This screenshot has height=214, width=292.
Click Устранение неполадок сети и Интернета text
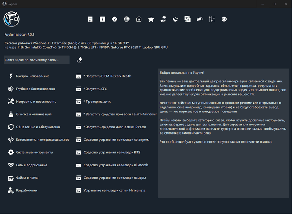[x=114, y=191]
